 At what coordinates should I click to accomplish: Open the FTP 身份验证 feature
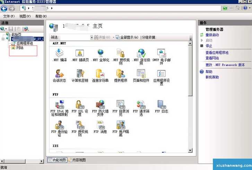click(60, 128)
